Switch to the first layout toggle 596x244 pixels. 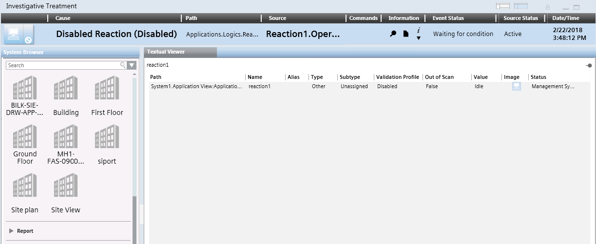tap(502, 6)
